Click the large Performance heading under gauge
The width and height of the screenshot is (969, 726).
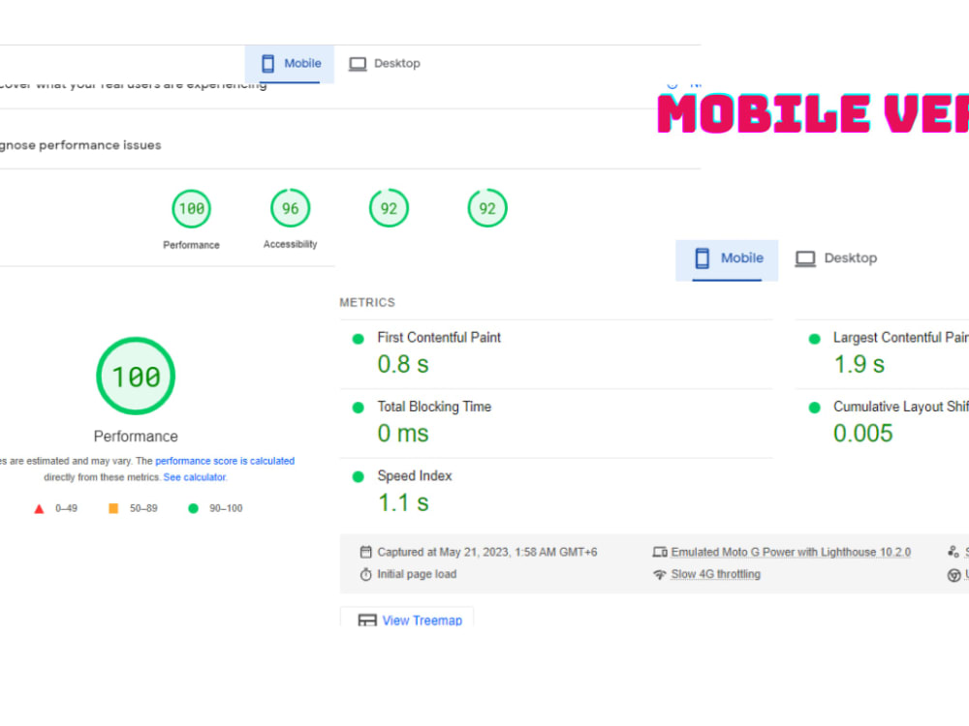(136, 437)
